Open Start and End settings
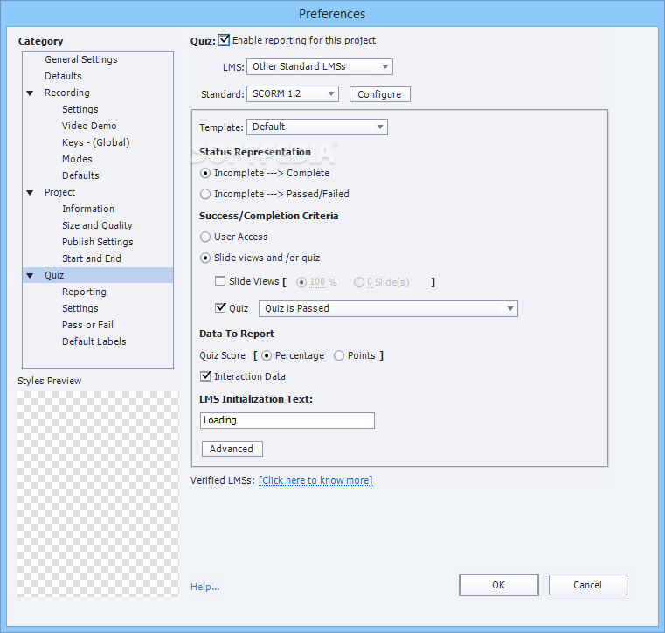The height and width of the screenshot is (633, 665). click(x=92, y=258)
